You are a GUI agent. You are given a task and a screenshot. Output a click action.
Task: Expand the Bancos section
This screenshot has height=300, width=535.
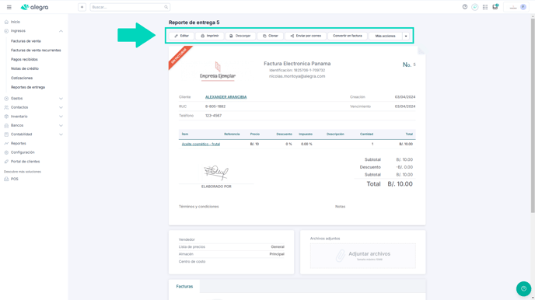tap(61, 125)
